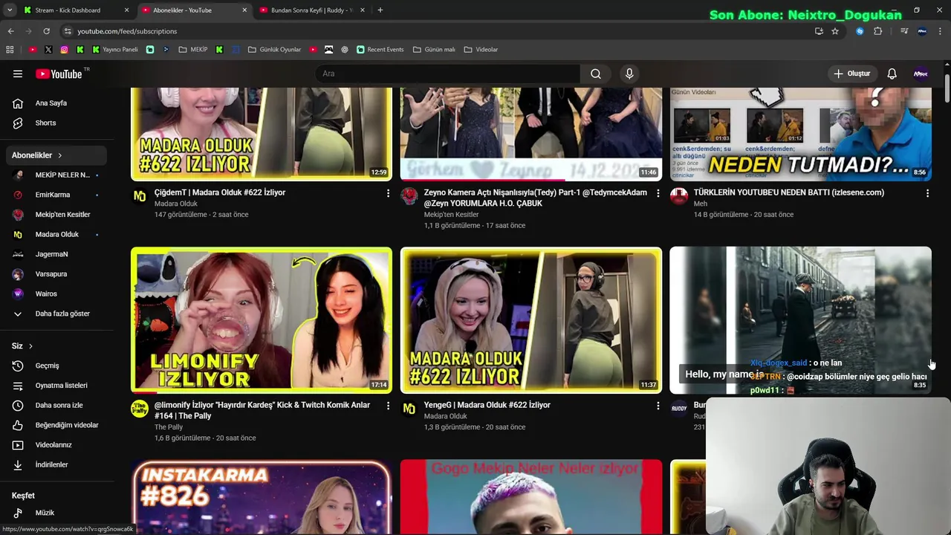The height and width of the screenshot is (535, 951).
Task: Open Instagram bookmark icon
Action: [x=64, y=50]
